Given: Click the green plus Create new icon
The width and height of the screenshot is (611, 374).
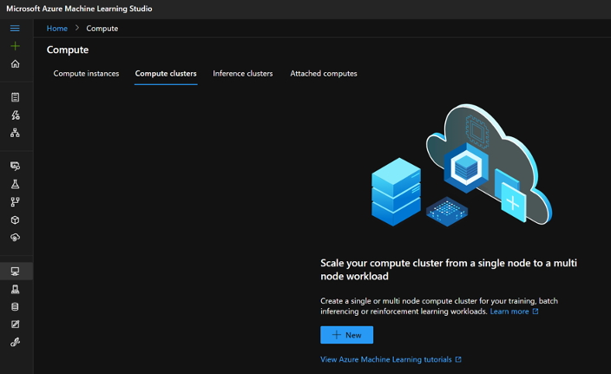Looking at the screenshot, I should point(15,46).
